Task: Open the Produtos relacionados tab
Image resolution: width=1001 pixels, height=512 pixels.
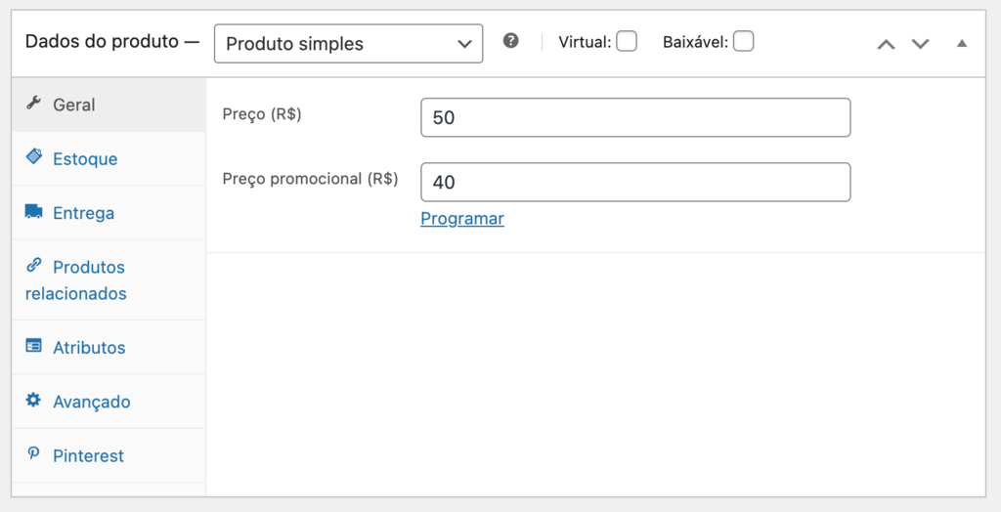Action: click(x=109, y=280)
